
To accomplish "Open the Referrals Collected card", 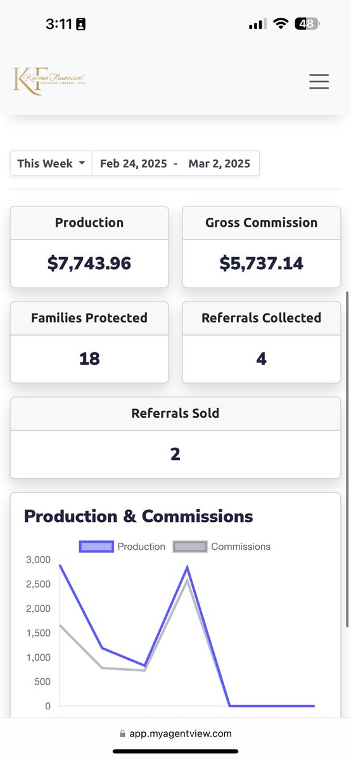I will [262, 342].
